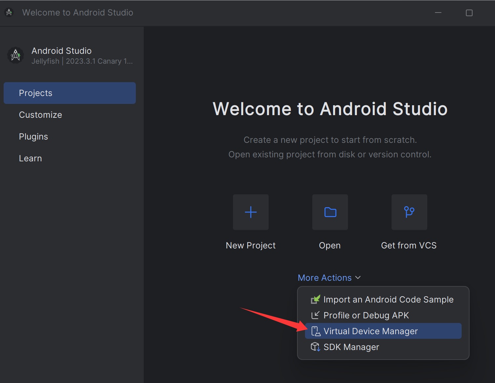Choose Import an Android Code Sample

tap(383, 299)
